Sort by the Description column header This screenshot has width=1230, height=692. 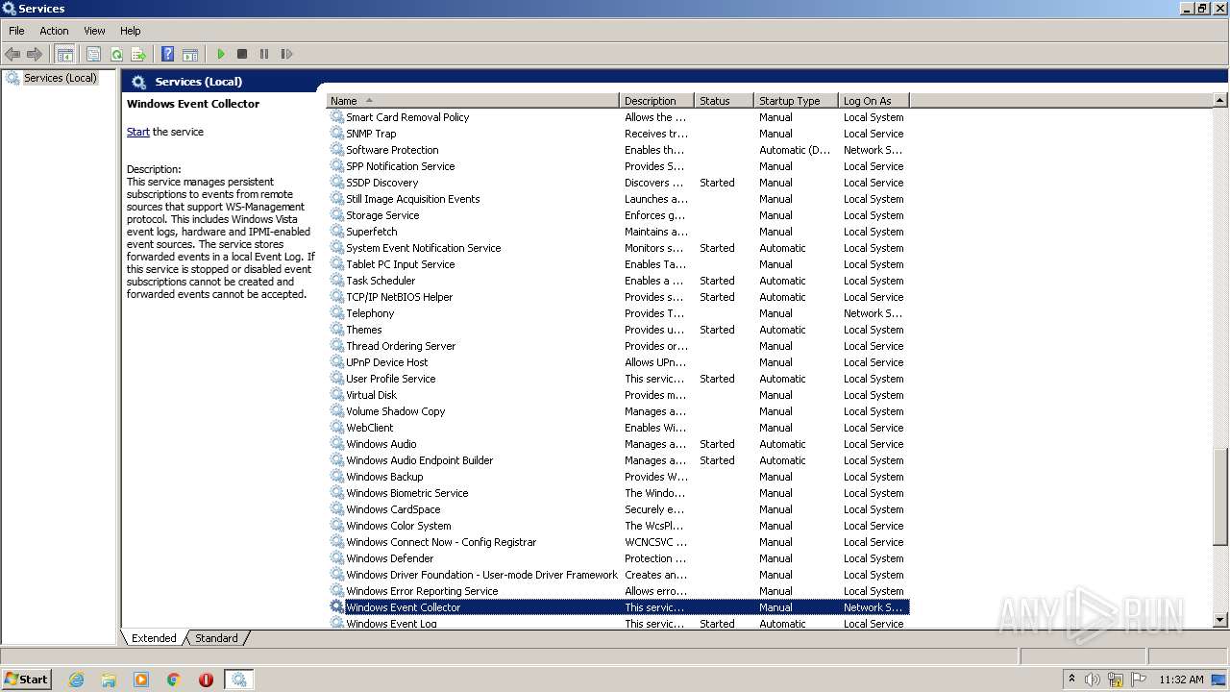(x=656, y=101)
